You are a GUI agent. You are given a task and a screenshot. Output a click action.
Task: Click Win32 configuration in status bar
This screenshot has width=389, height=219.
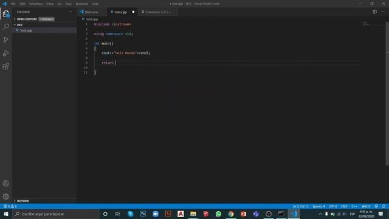[x=366, y=206]
